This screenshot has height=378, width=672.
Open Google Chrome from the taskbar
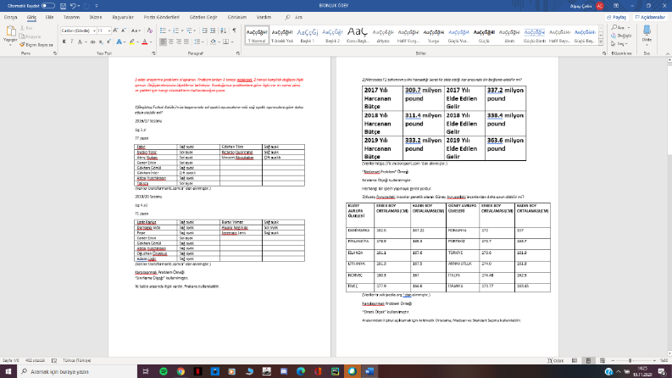click(180, 371)
